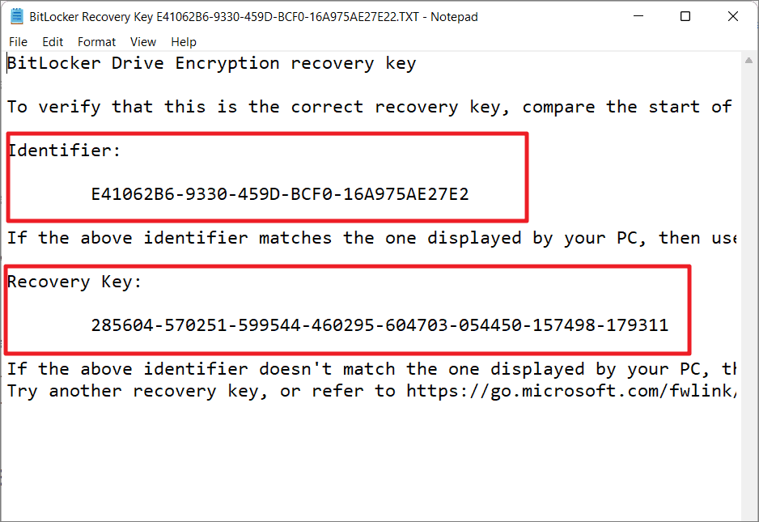Place cursor in the Identifier value text
The image size is (759, 522).
pyautogui.click(x=279, y=194)
